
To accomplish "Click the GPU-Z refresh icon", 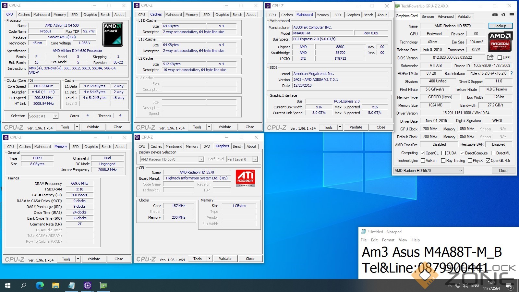I will (x=503, y=15).
